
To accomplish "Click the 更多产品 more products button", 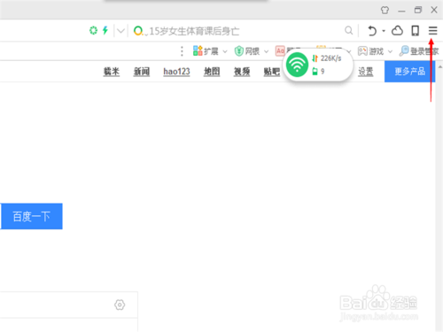I will (x=409, y=71).
